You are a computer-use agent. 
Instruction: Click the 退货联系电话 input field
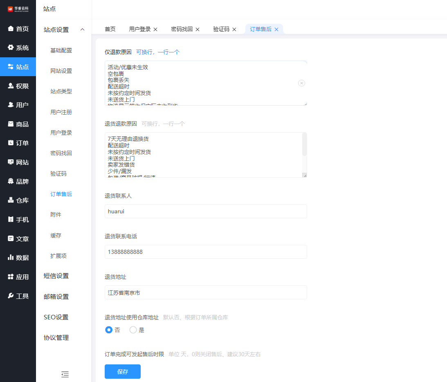point(206,252)
